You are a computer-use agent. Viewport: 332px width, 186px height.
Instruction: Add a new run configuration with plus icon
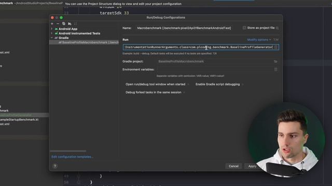[x=52, y=24]
